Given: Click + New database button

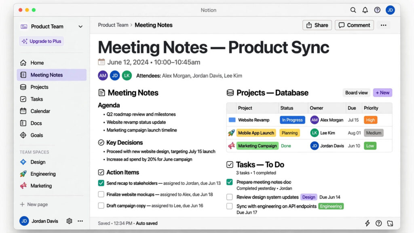Looking at the screenshot, I should point(382,93).
